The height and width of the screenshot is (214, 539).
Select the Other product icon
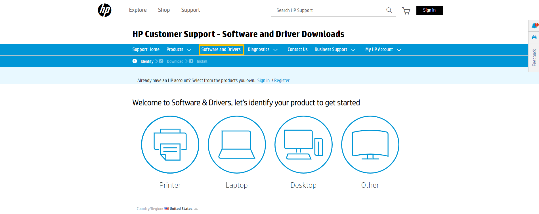pos(370,144)
